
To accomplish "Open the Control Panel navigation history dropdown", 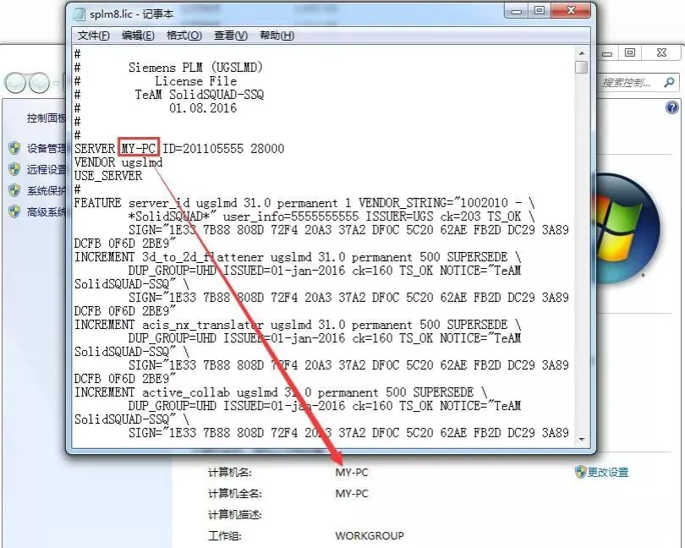I will (57, 83).
